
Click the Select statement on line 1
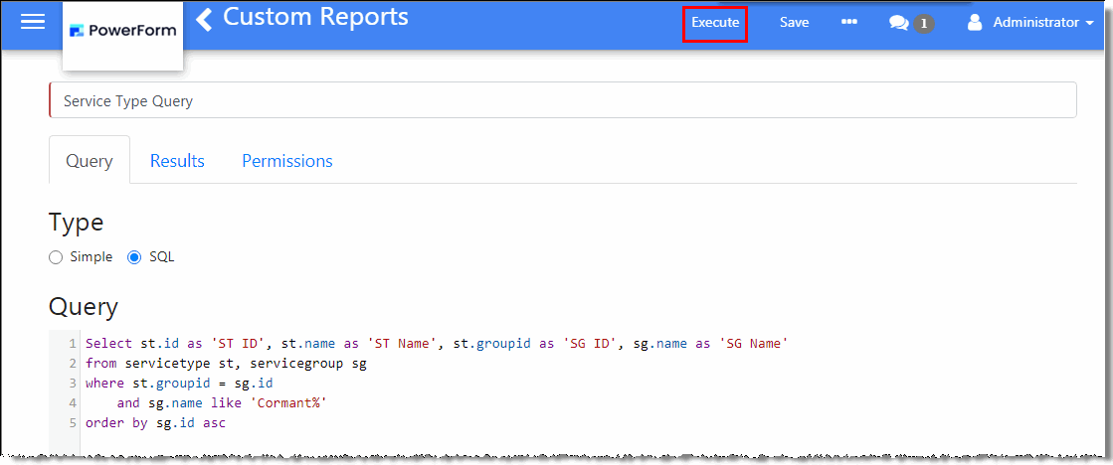point(107,344)
